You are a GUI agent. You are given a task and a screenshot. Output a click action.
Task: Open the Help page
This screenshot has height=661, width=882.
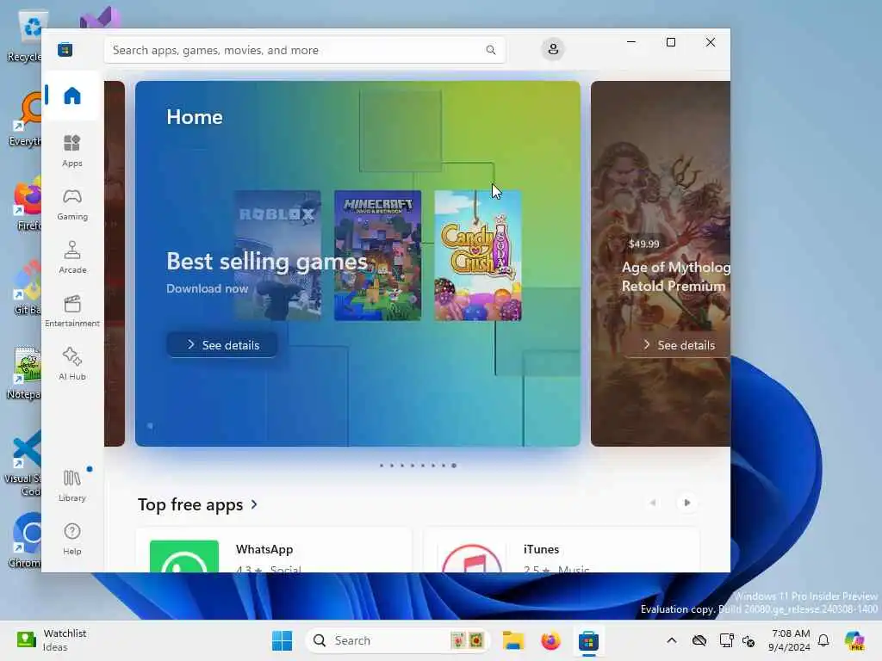(72, 539)
